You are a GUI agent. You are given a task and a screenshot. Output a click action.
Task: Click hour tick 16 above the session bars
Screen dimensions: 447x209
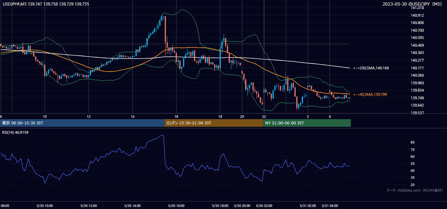click(176, 116)
